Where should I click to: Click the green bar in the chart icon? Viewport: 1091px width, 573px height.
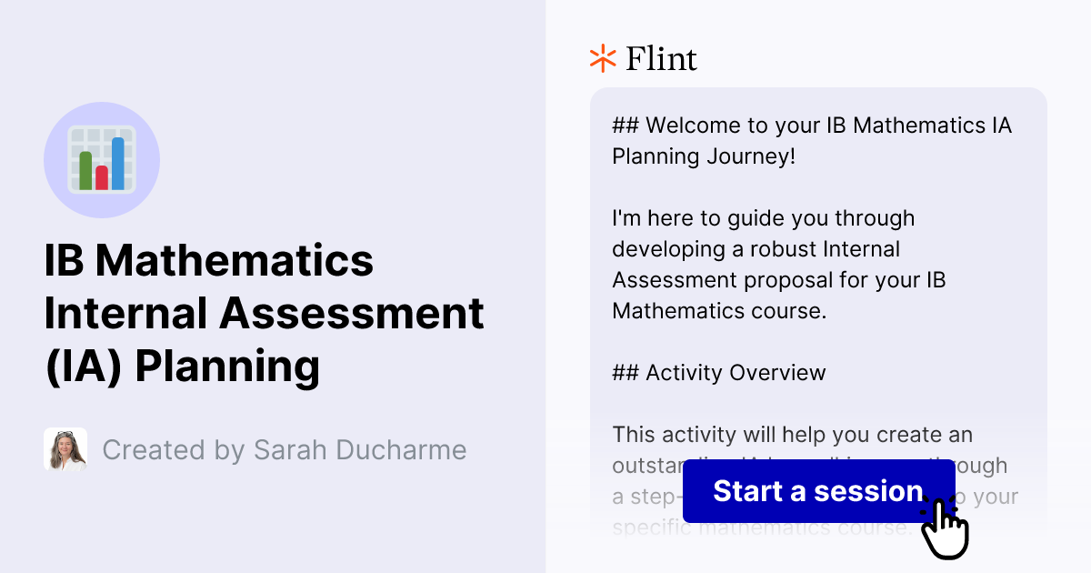pos(86,173)
